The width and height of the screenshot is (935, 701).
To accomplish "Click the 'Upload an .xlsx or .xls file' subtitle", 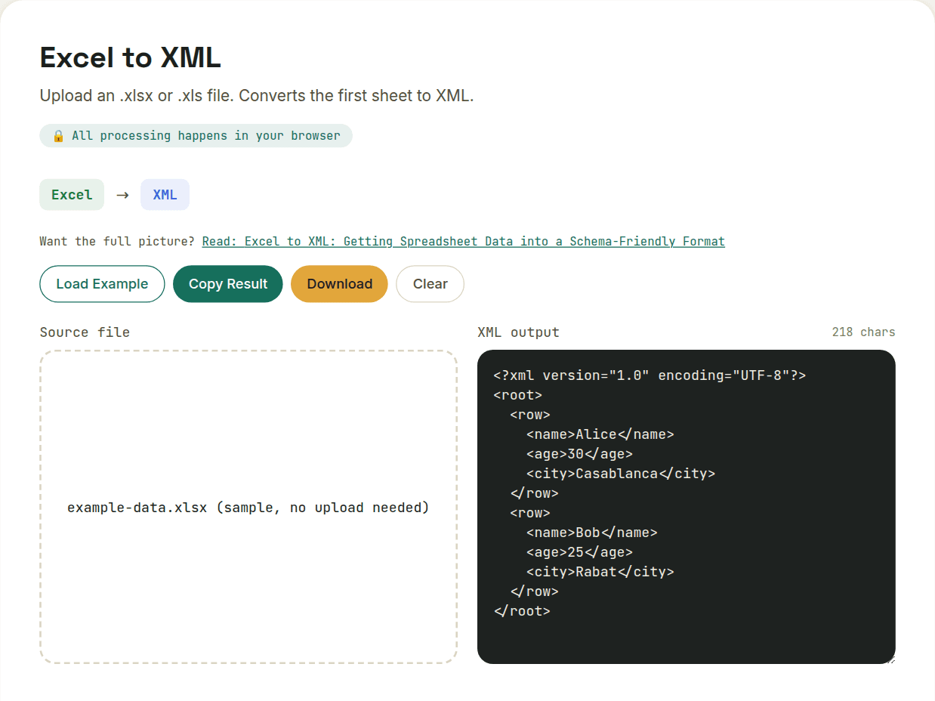I will coord(256,96).
